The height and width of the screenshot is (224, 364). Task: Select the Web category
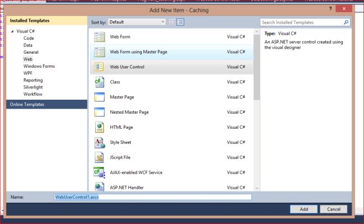tap(28, 59)
